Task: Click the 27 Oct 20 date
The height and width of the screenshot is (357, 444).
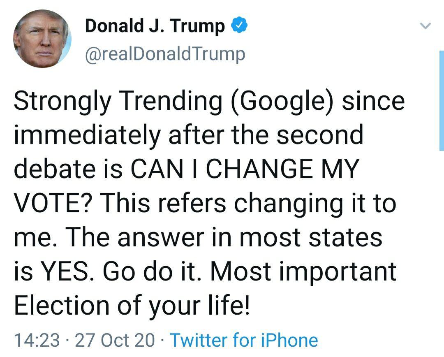Action: coord(115,340)
